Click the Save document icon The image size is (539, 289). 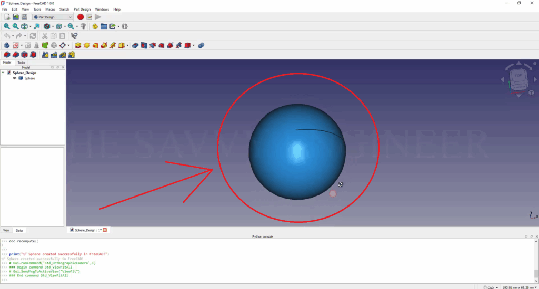[x=24, y=17]
